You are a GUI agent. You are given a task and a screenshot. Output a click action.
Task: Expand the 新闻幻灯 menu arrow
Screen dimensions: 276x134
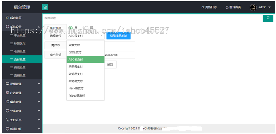point(39,129)
